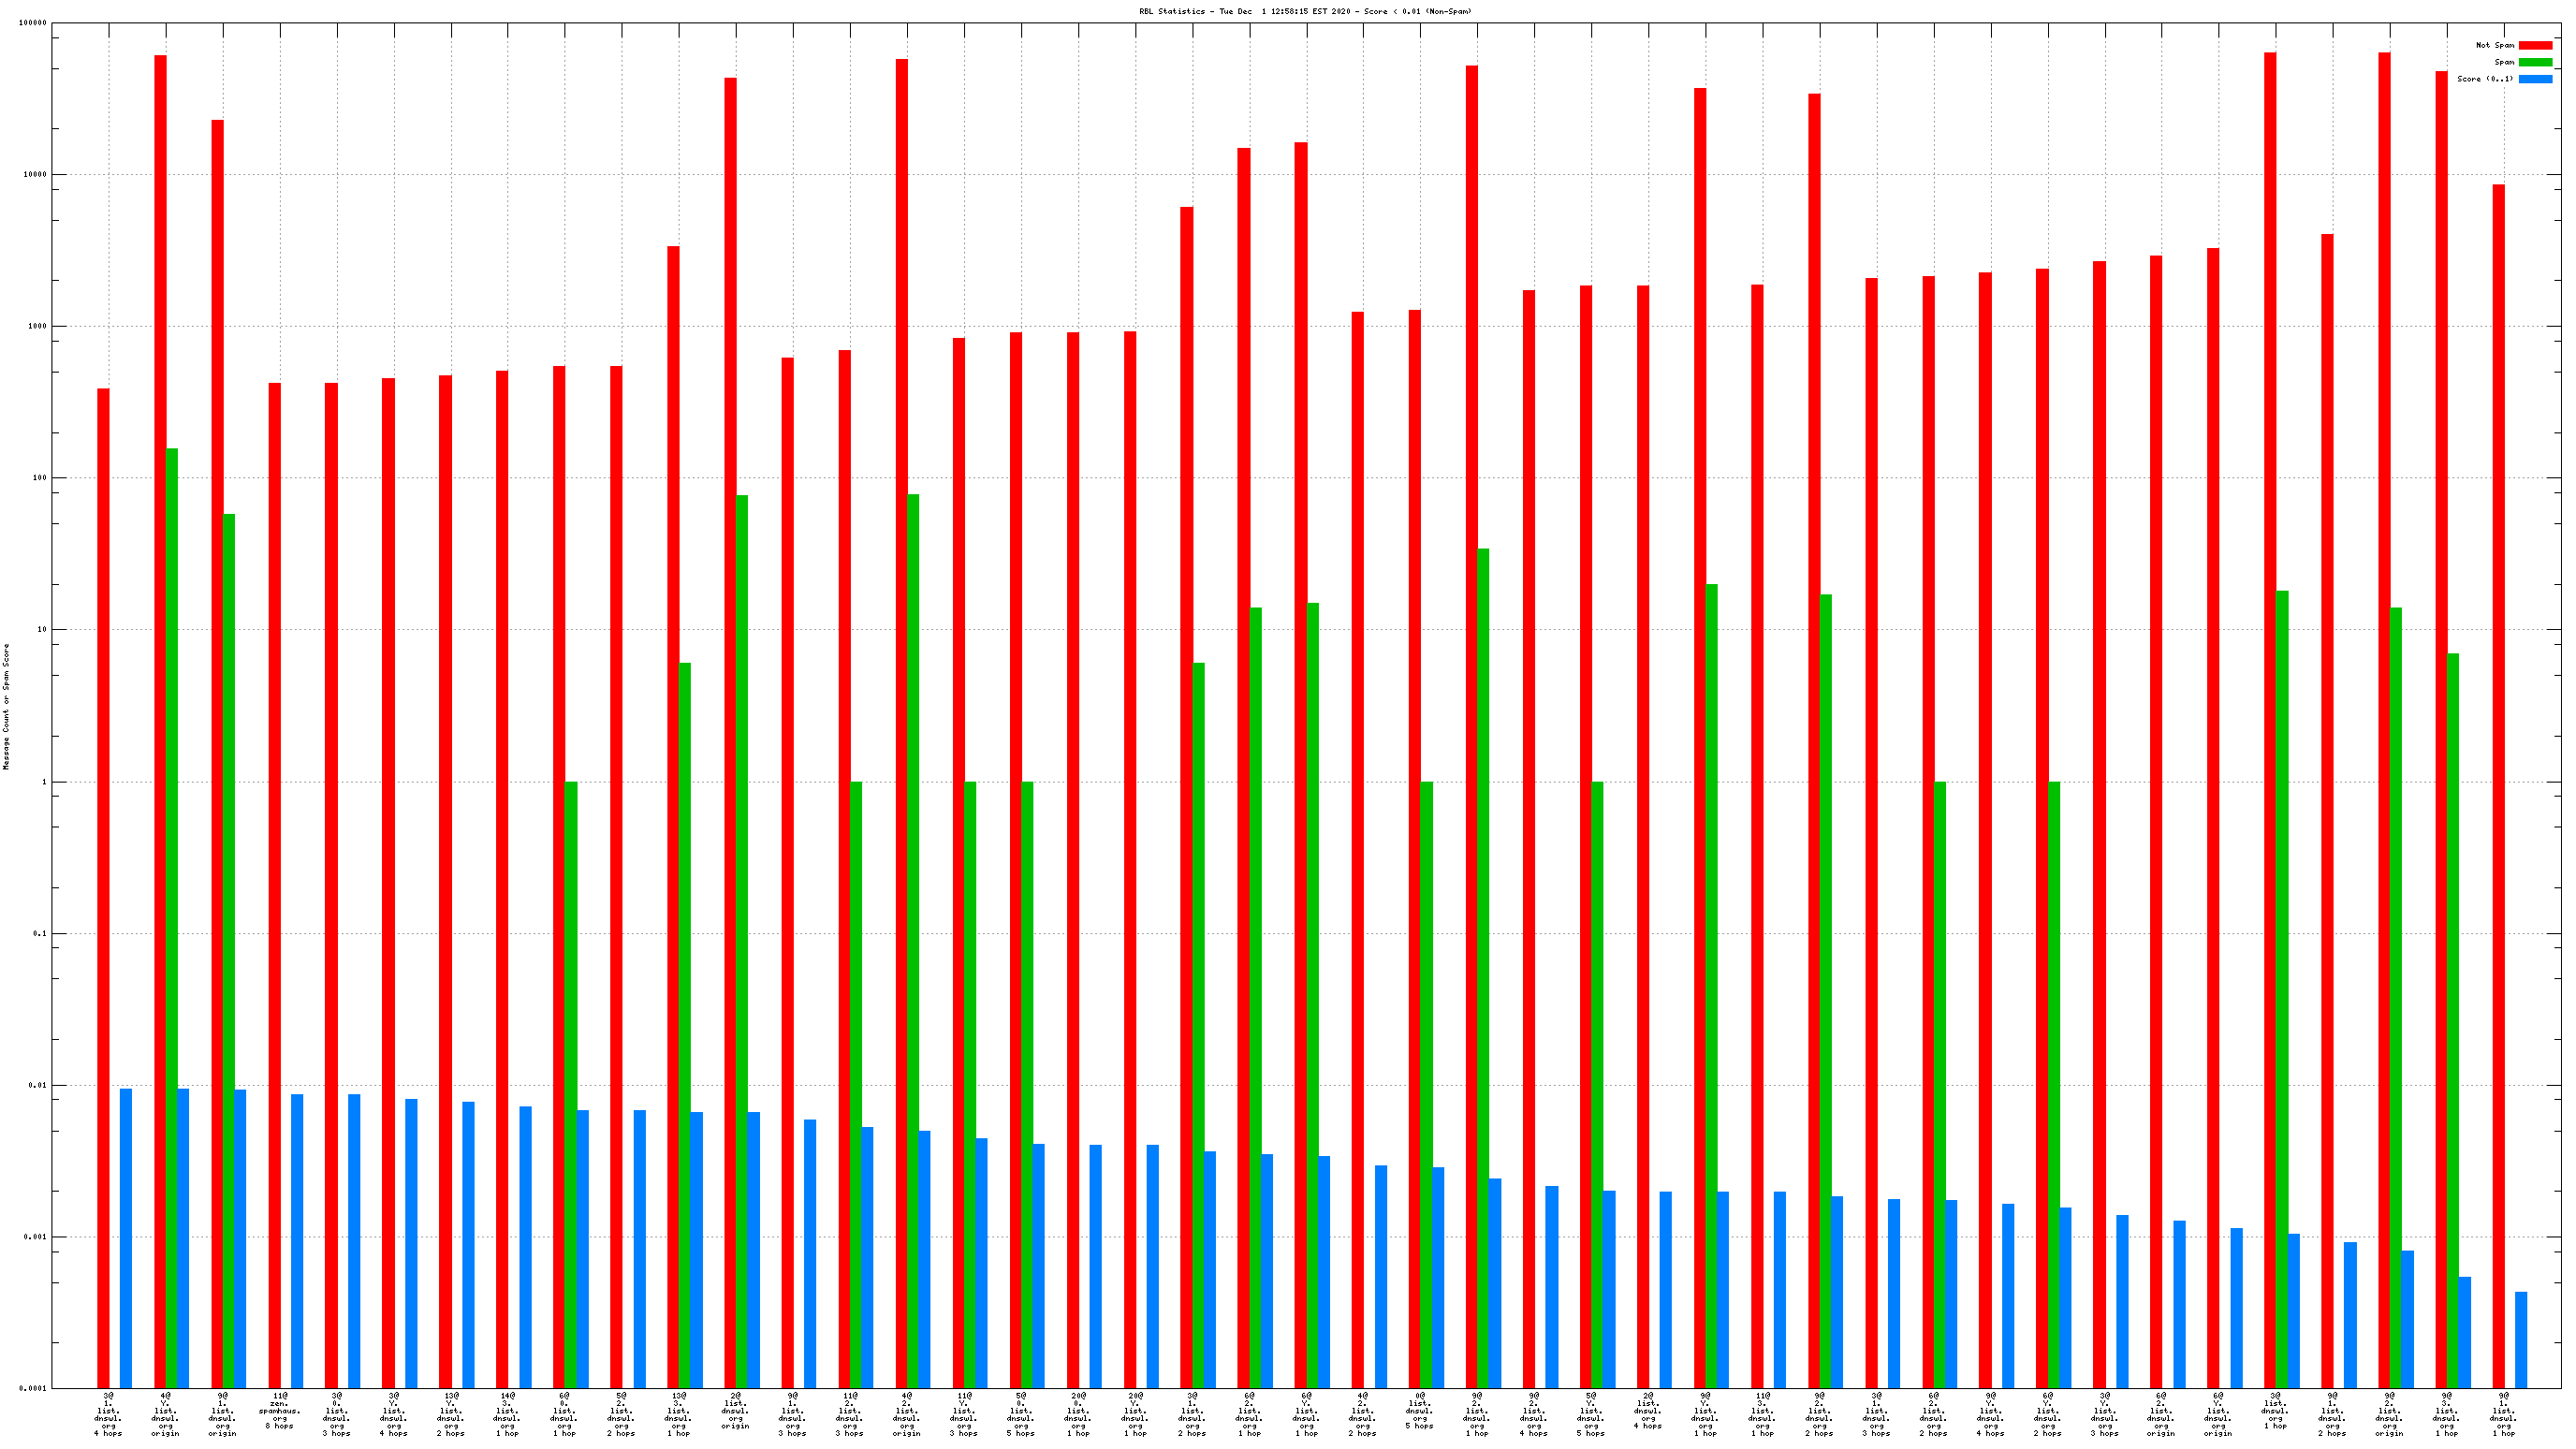Click the leftmost x-axis label "3@ 1.list.dnswl.org 4 hops"

point(108,1413)
